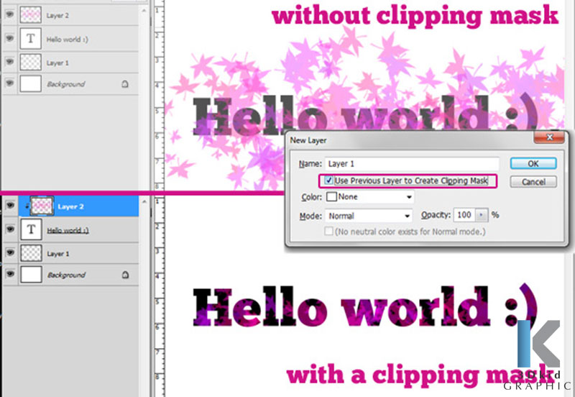Click the clipping arrow indicator beside selected Layer 2
Screen dimensions: 575x397
click(27, 206)
